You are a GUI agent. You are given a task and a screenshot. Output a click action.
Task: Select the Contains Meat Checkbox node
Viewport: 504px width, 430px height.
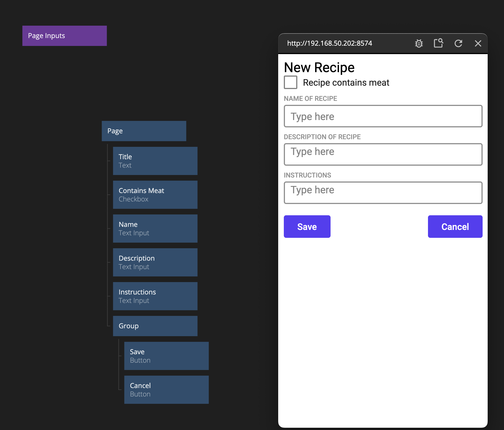[155, 195]
